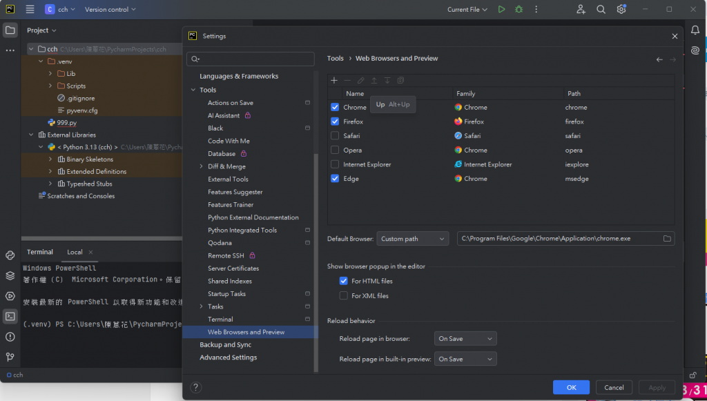The width and height of the screenshot is (707, 401).
Task: Click the Back arrow in Settings header
Action: pyautogui.click(x=659, y=59)
